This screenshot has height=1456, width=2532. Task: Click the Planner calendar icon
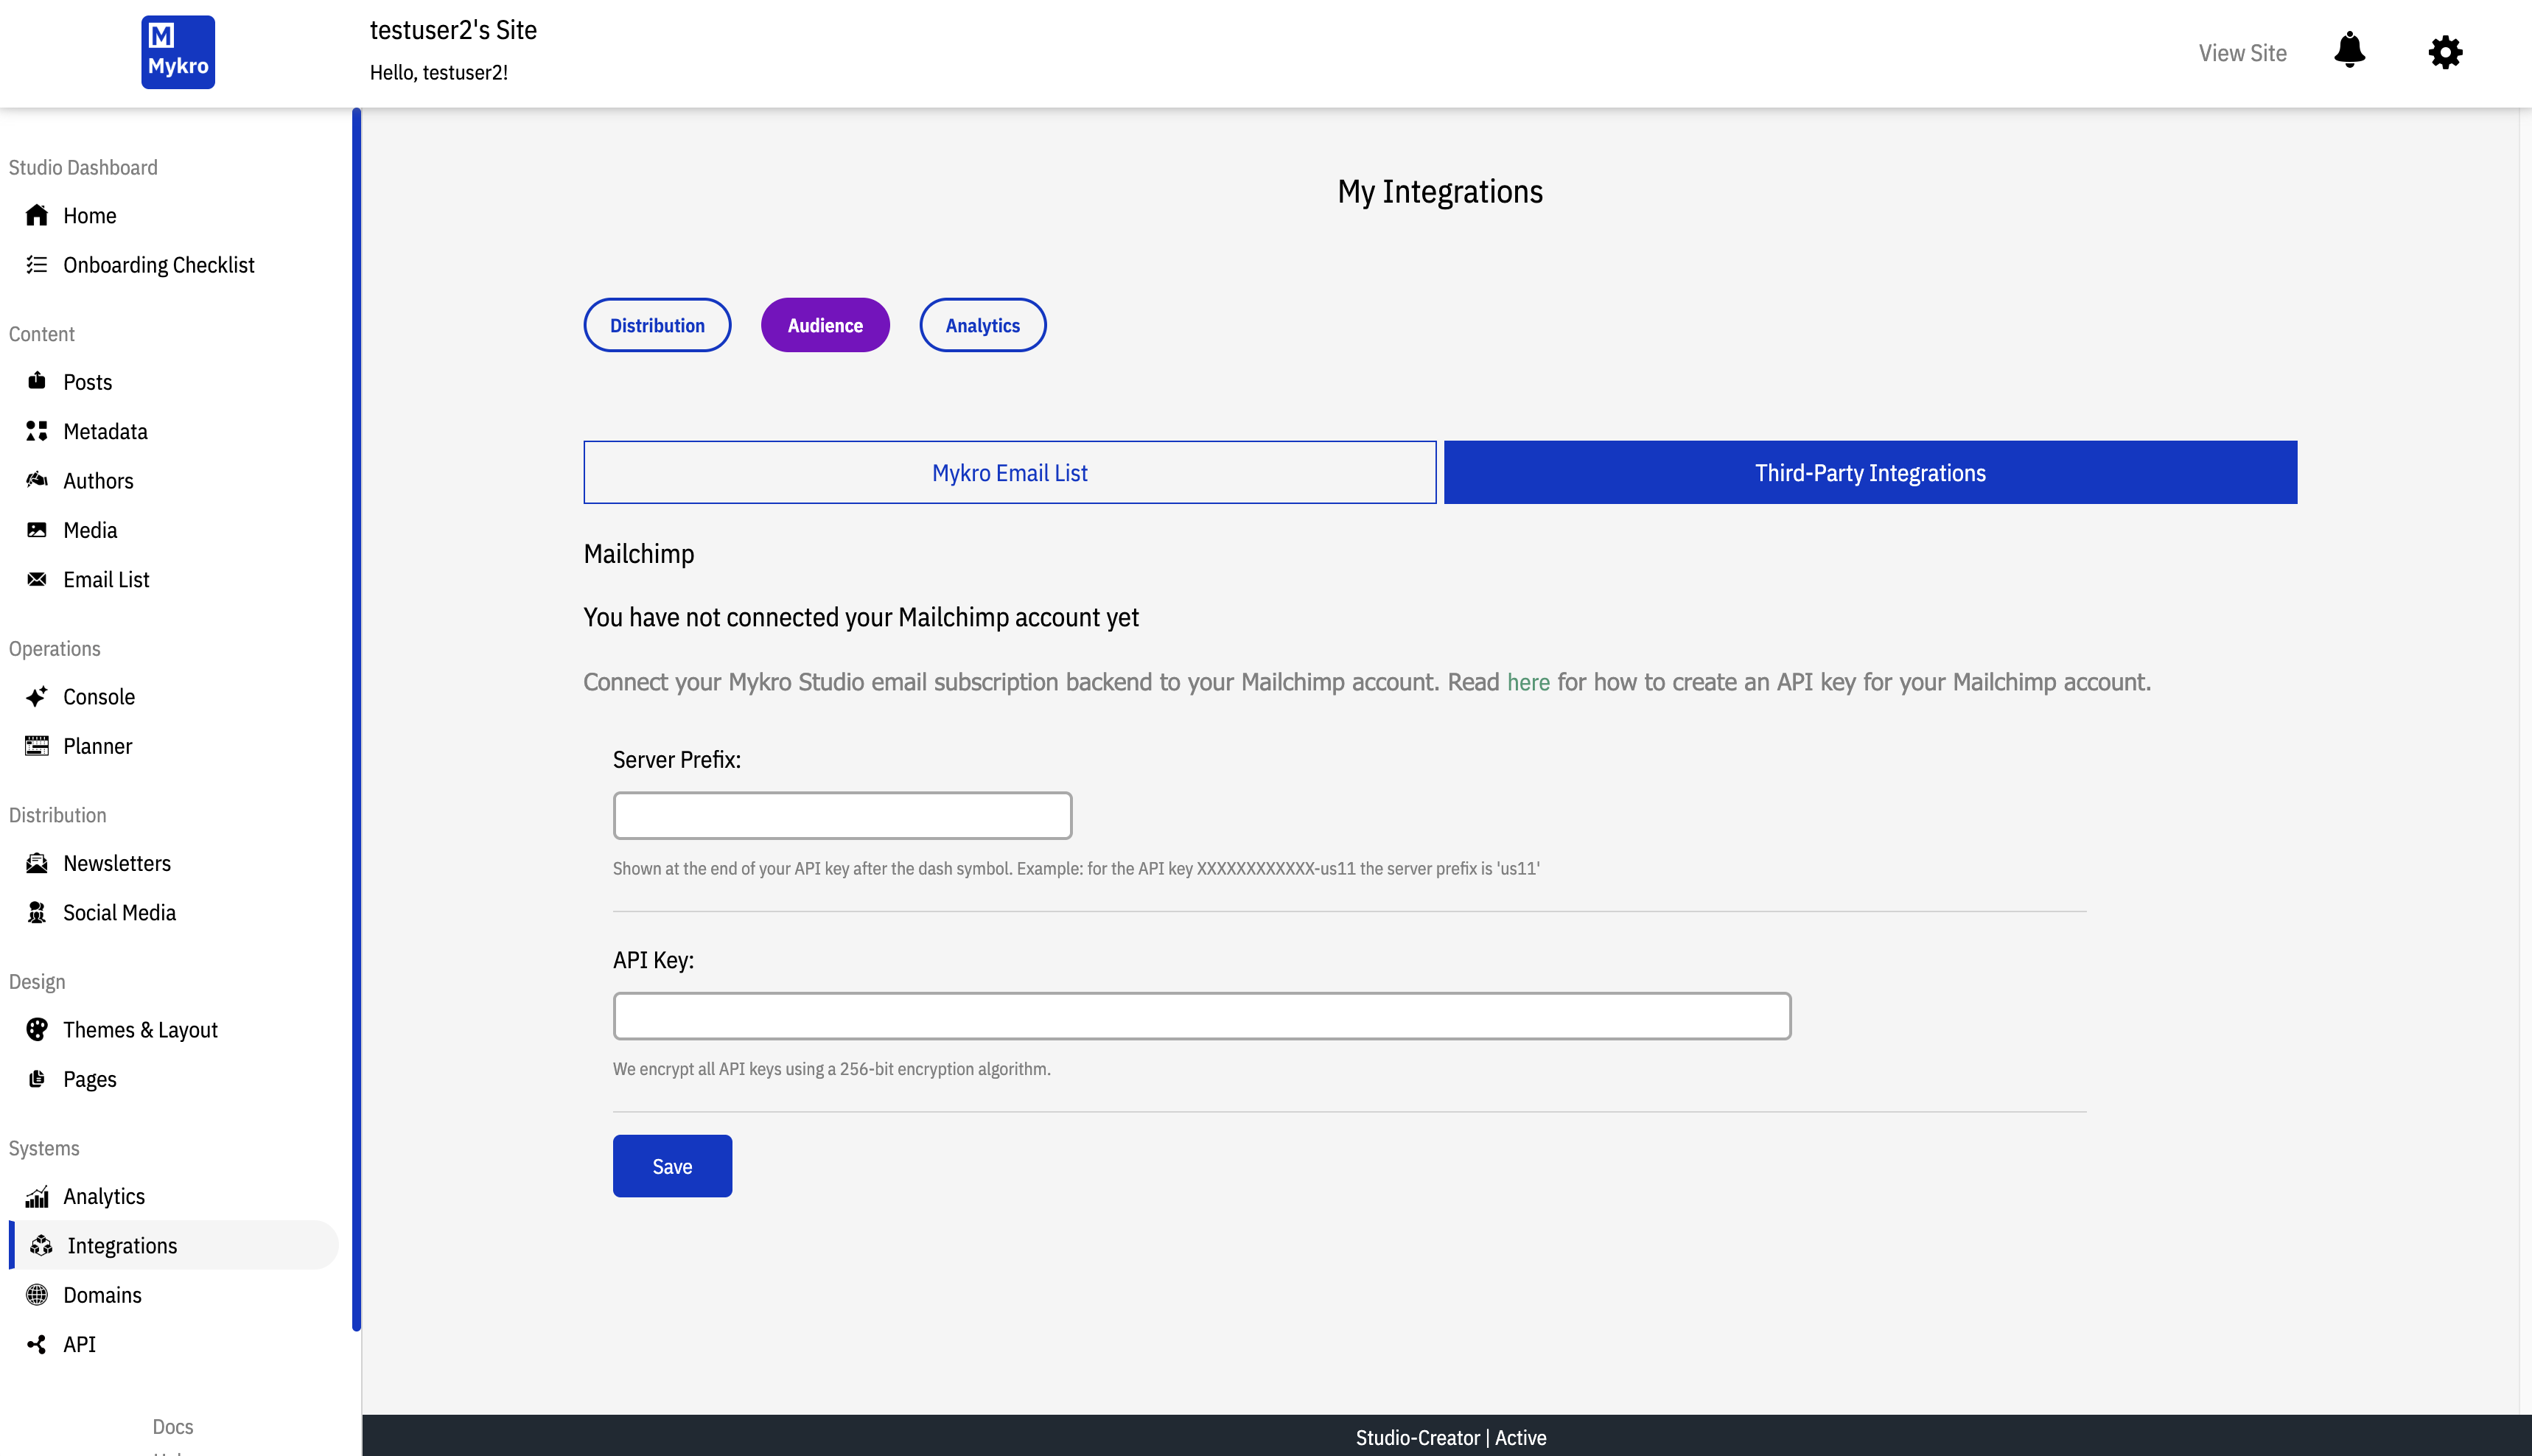(x=37, y=746)
